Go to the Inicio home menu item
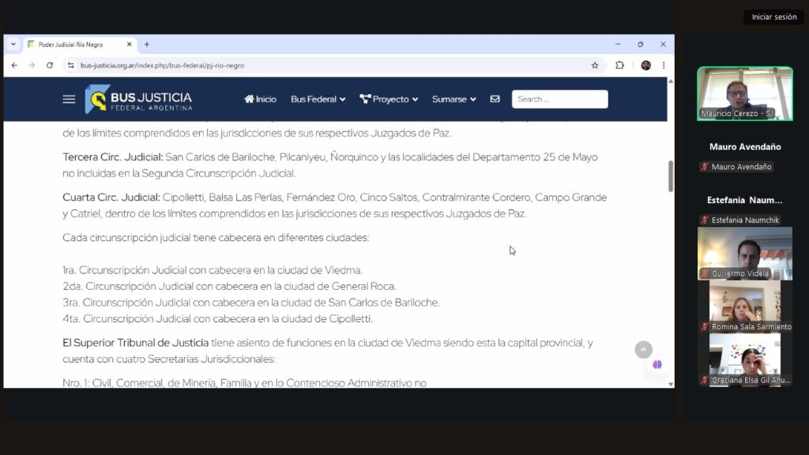Screen dimensions: 809x455 (260, 100)
